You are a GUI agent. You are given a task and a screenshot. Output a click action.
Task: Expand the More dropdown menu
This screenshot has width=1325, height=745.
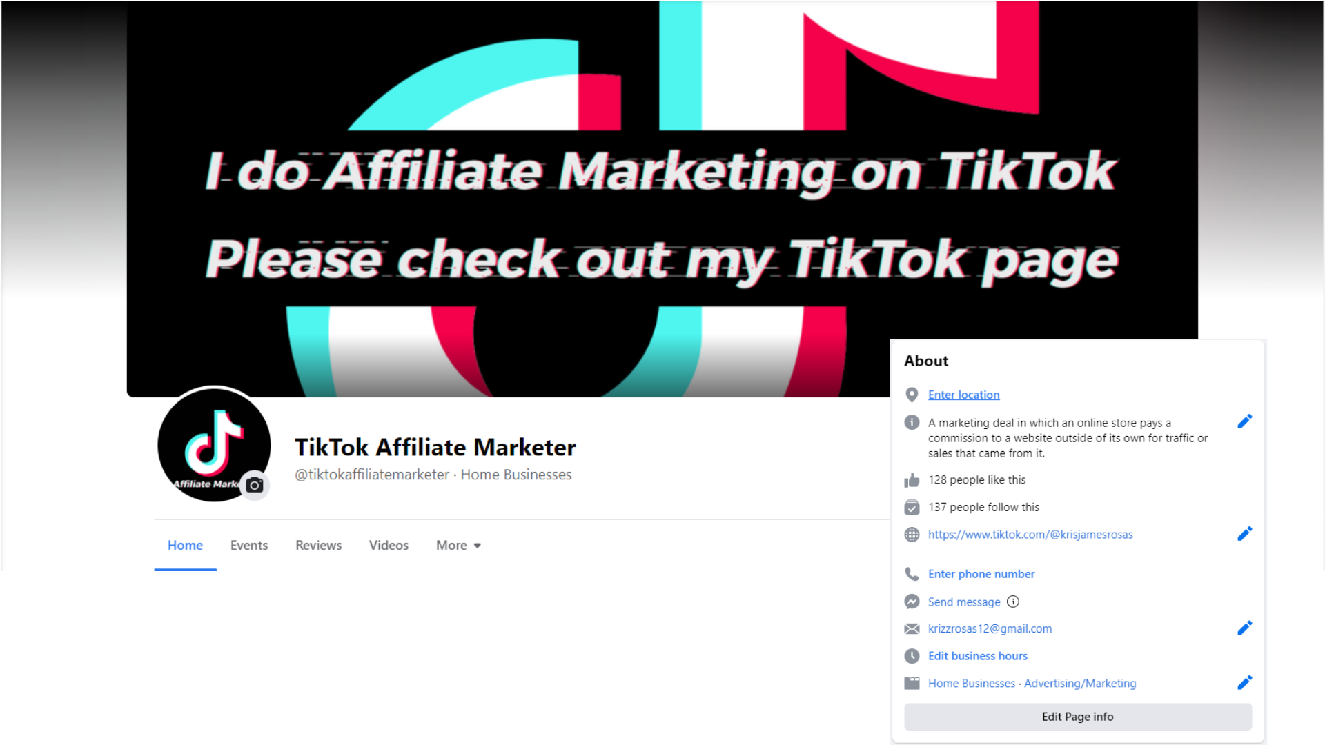click(458, 545)
